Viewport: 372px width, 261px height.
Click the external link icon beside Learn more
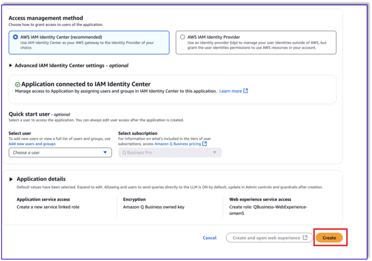pos(246,91)
